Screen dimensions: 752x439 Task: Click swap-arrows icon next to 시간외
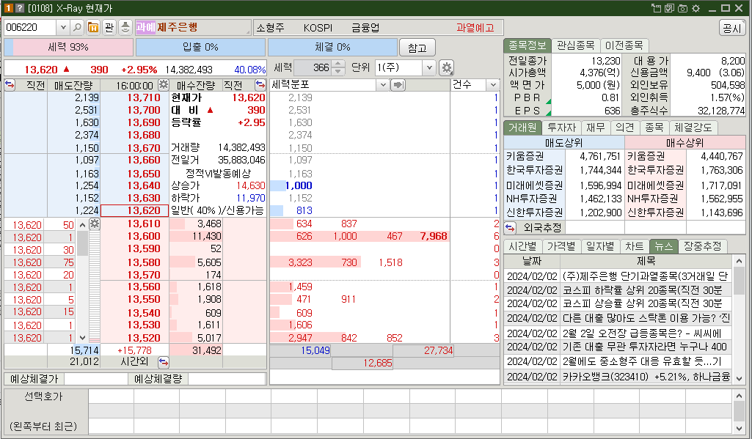click(x=163, y=361)
